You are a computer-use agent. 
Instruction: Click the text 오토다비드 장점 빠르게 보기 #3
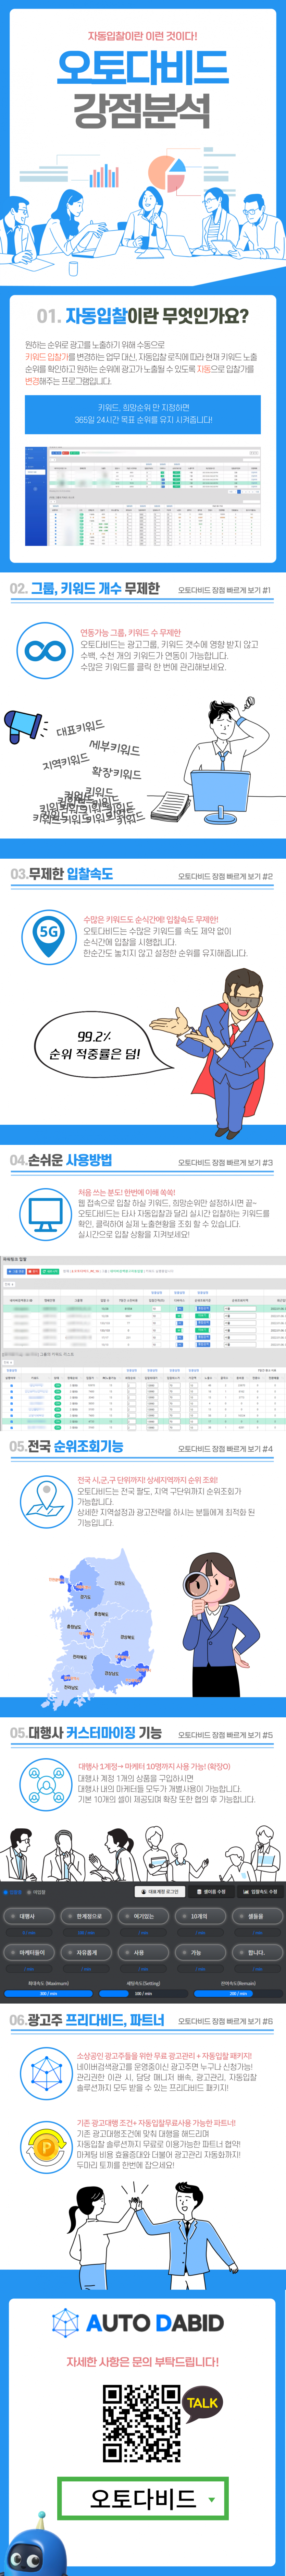[x=225, y=1163]
